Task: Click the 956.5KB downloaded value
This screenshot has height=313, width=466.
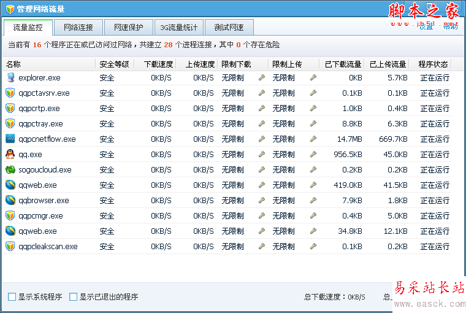Action: [348, 155]
